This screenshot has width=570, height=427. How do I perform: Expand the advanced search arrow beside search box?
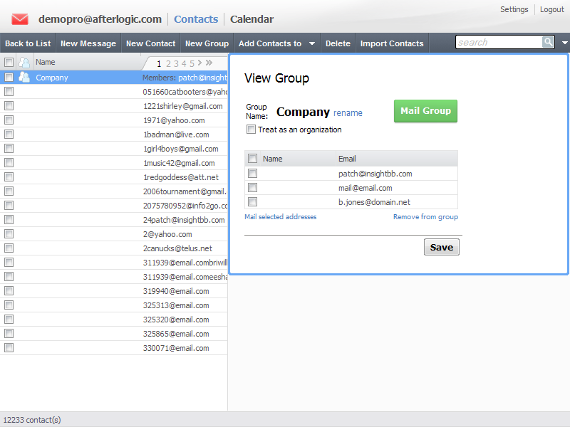point(564,43)
